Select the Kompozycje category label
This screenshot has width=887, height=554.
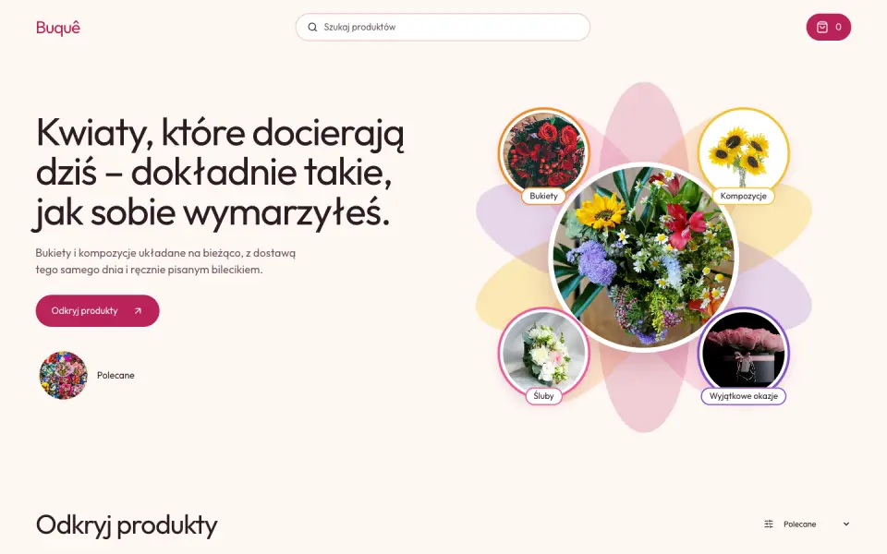(x=743, y=196)
